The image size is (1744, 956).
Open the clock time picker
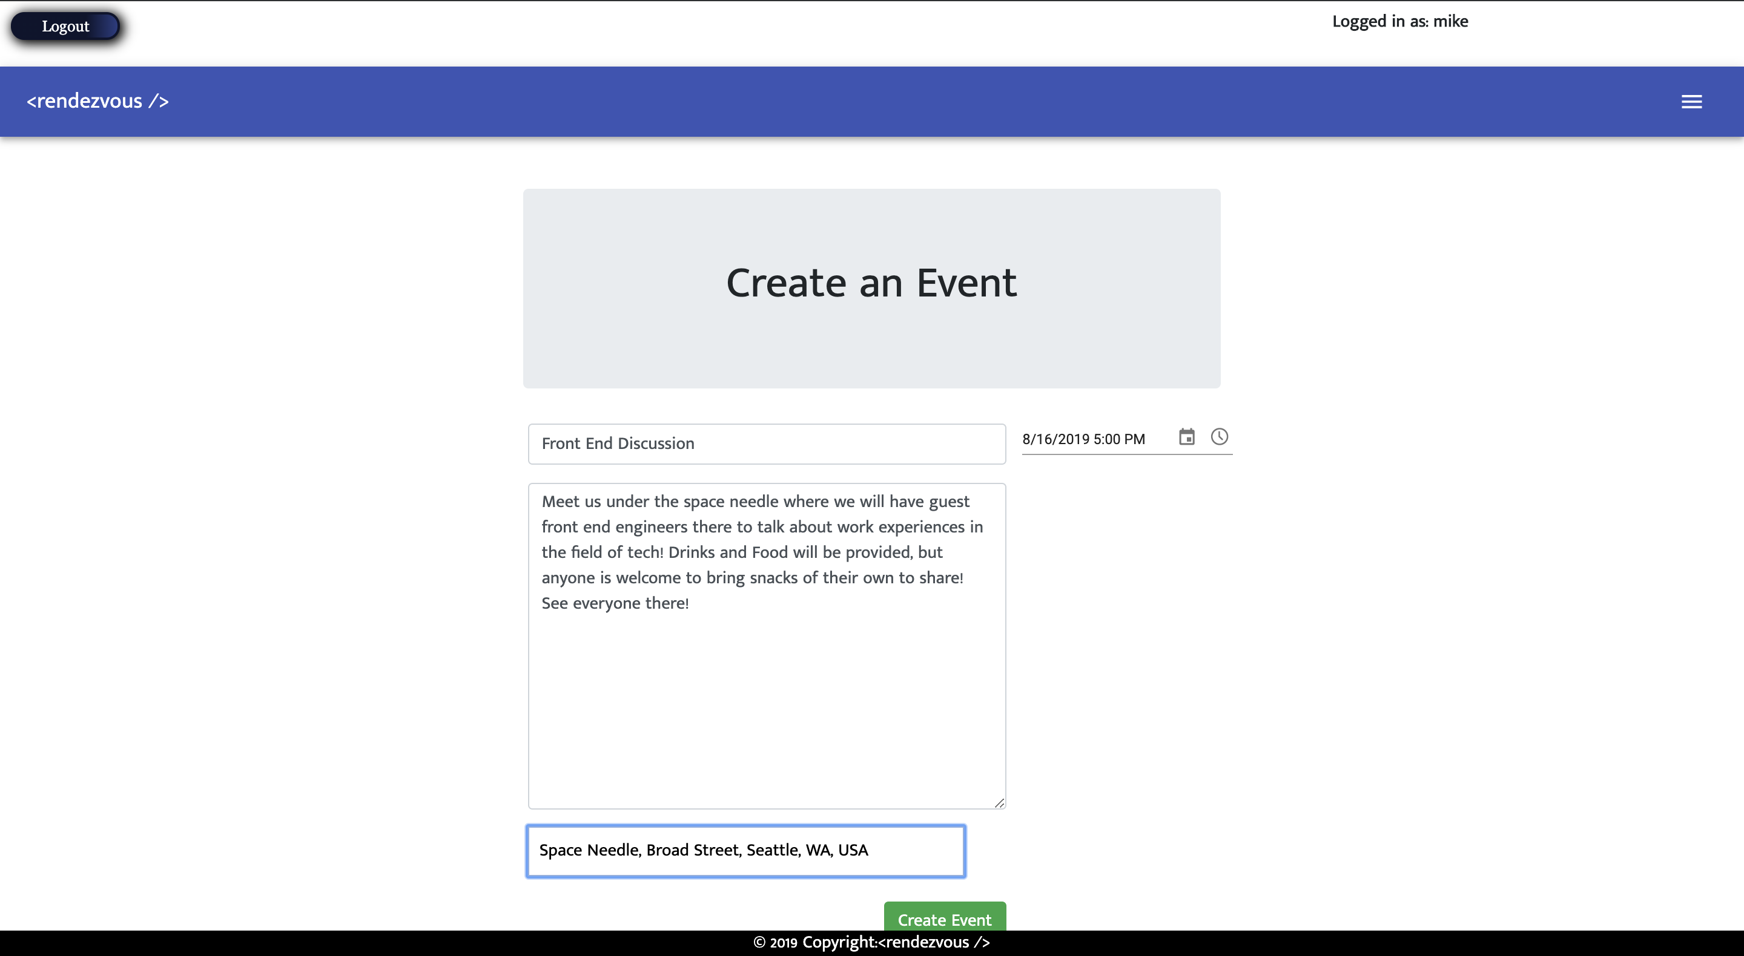(1218, 437)
